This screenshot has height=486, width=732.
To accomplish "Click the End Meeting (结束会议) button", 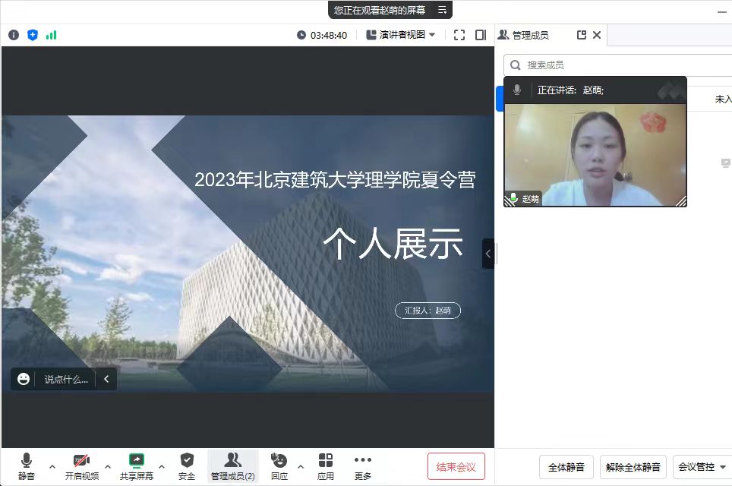I will click(x=456, y=467).
